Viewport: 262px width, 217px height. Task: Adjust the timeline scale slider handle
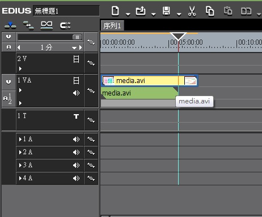tap(77, 37)
